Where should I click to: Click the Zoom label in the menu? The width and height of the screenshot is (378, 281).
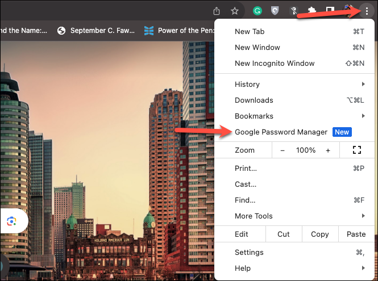tap(244, 150)
